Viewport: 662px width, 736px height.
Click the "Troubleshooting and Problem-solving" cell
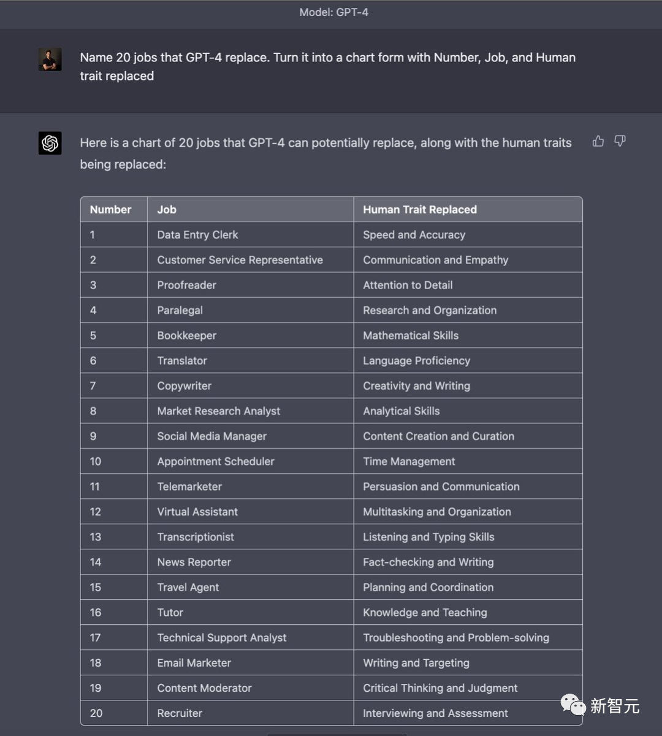pyautogui.click(x=456, y=637)
